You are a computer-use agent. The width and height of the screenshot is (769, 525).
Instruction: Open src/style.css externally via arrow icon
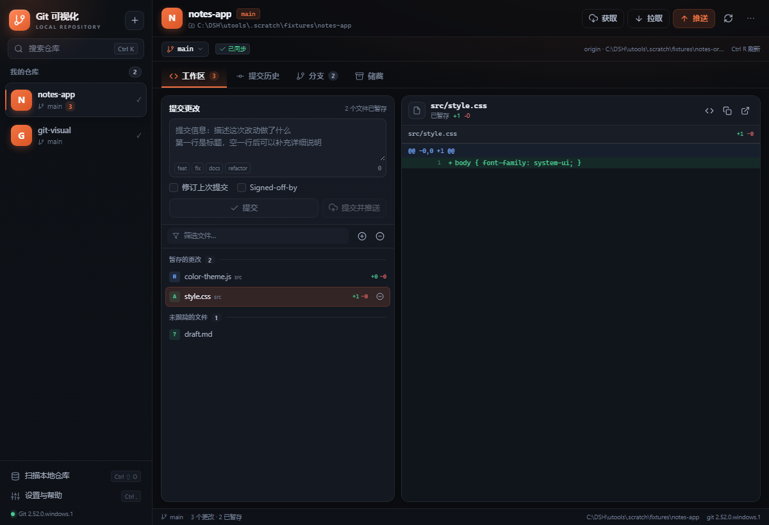coord(745,111)
